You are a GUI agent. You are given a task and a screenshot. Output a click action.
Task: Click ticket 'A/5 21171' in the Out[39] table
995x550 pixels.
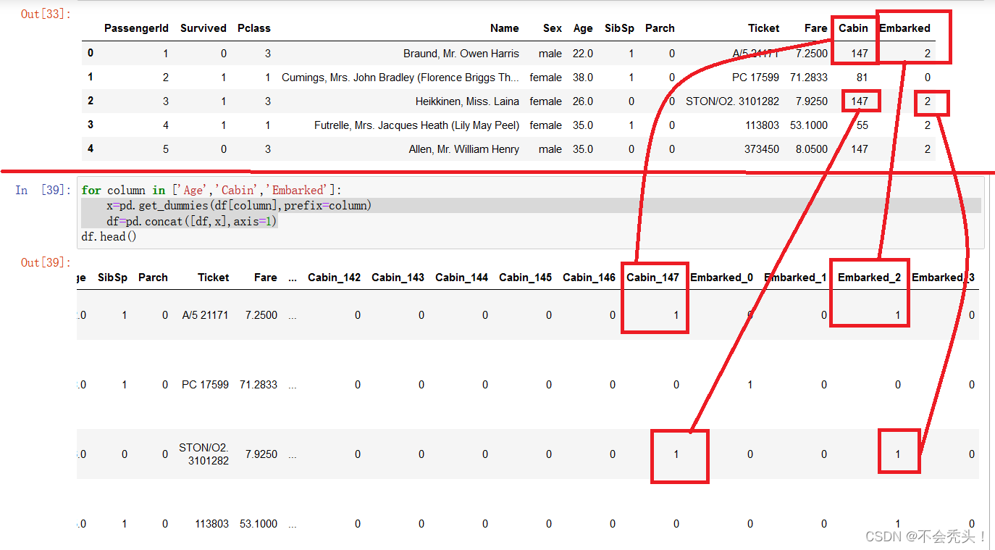click(206, 315)
